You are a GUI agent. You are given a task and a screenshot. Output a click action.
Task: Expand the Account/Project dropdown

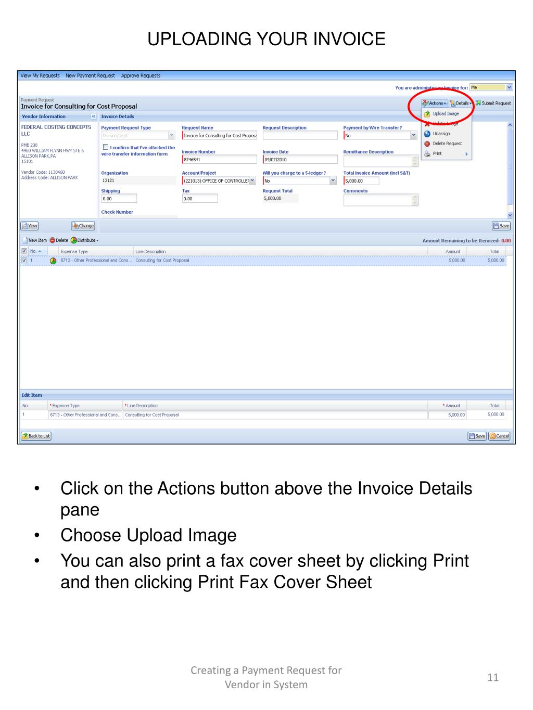tap(252, 180)
